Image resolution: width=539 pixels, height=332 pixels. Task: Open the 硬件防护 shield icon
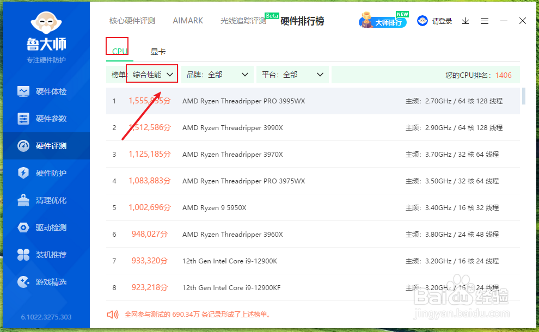tap(23, 173)
